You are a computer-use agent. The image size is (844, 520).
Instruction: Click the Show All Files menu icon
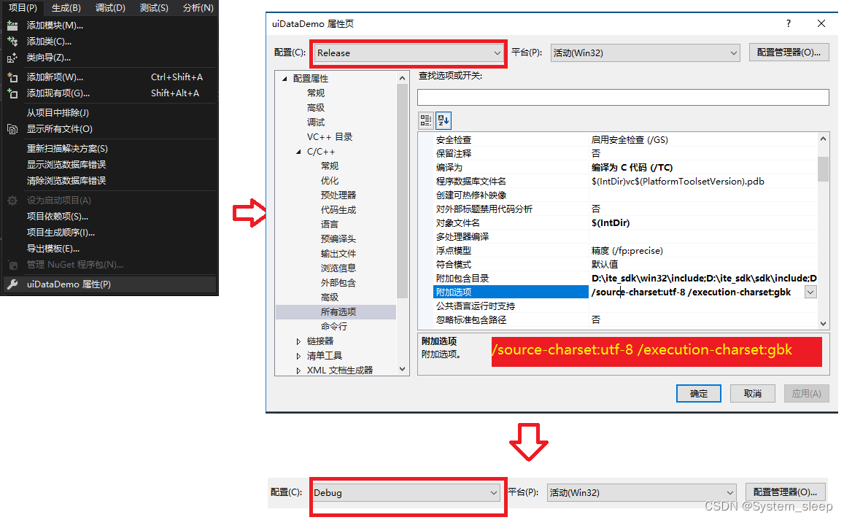click(x=12, y=128)
